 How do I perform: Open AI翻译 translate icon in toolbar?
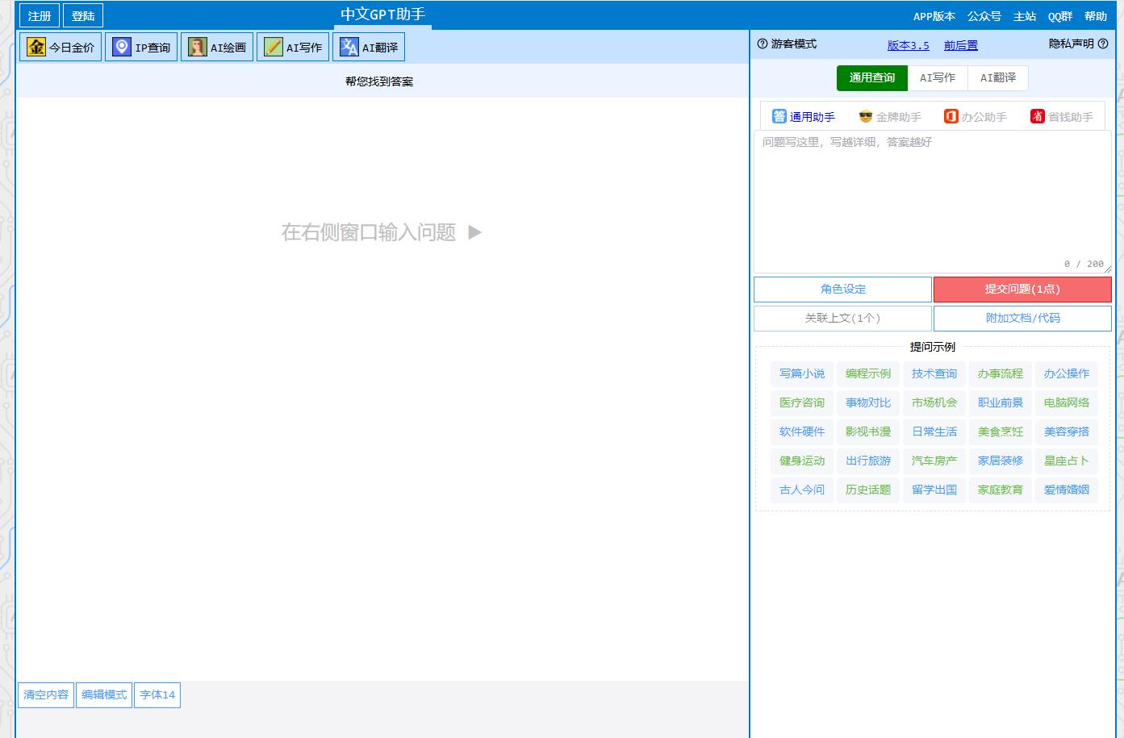coord(349,48)
